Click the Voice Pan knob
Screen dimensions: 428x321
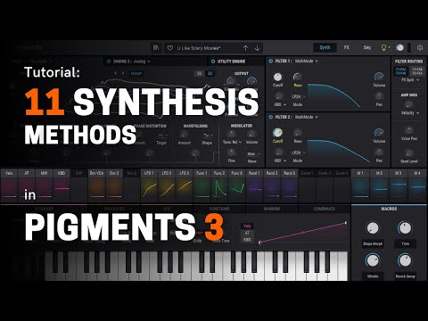(x=409, y=130)
